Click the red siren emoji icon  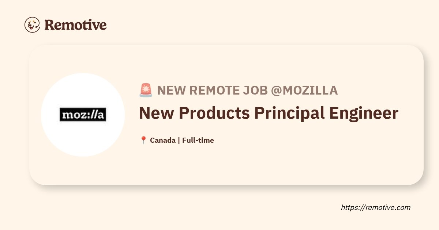(146, 90)
